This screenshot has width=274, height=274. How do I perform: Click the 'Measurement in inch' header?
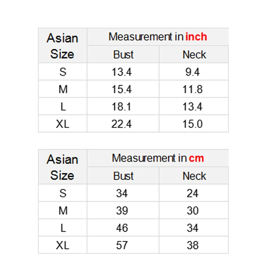(158, 37)
